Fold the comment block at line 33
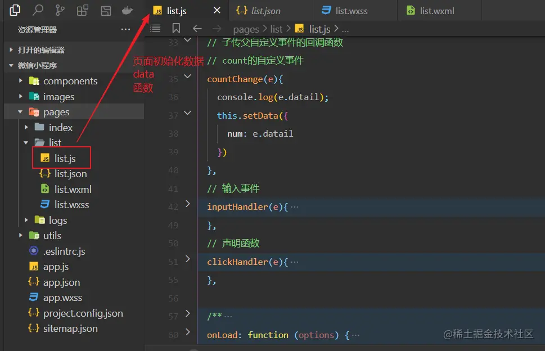 click(188, 40)
